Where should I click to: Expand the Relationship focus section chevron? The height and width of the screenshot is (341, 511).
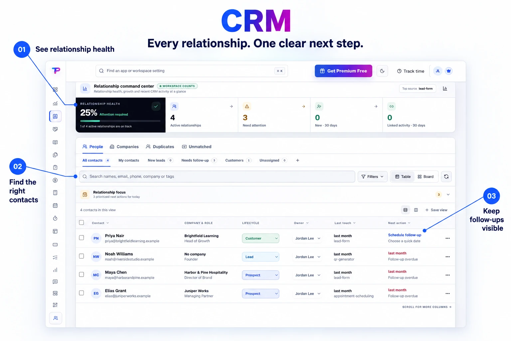tap(448, 194)
